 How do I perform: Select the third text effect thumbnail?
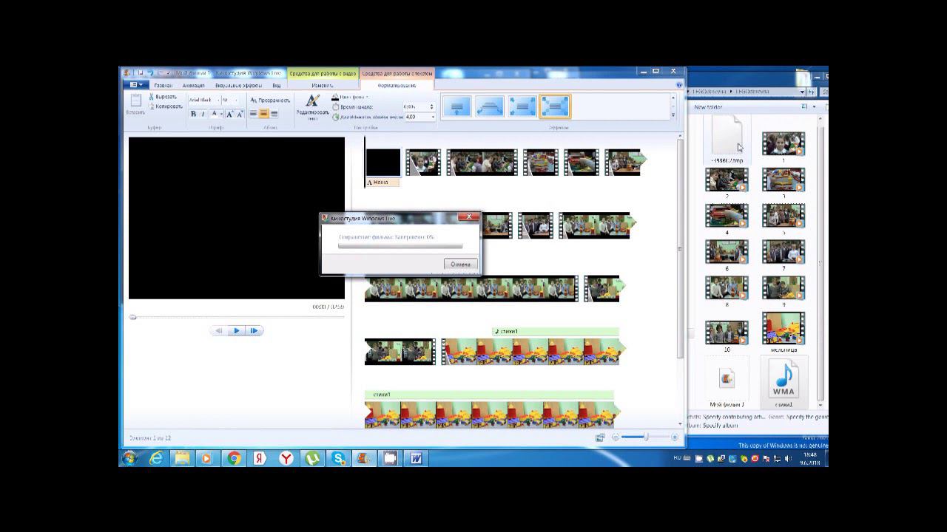(522, 106)
